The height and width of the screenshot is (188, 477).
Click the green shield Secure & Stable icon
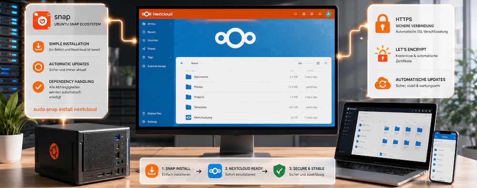click(x=279, y=171)
